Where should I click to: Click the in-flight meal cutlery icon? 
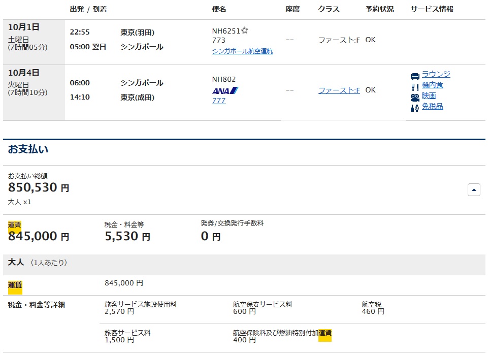pyautogui.click(x=415, y=87)
